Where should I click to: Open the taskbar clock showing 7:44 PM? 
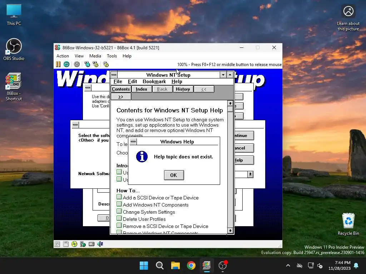(340, 265)
